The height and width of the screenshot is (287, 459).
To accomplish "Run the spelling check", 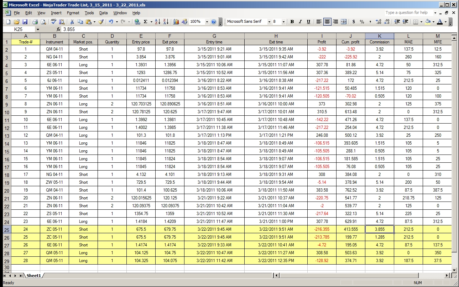I will (54, 22).
